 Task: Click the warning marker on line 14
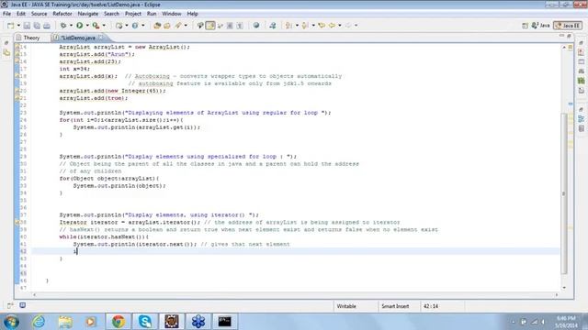point(17,47)
